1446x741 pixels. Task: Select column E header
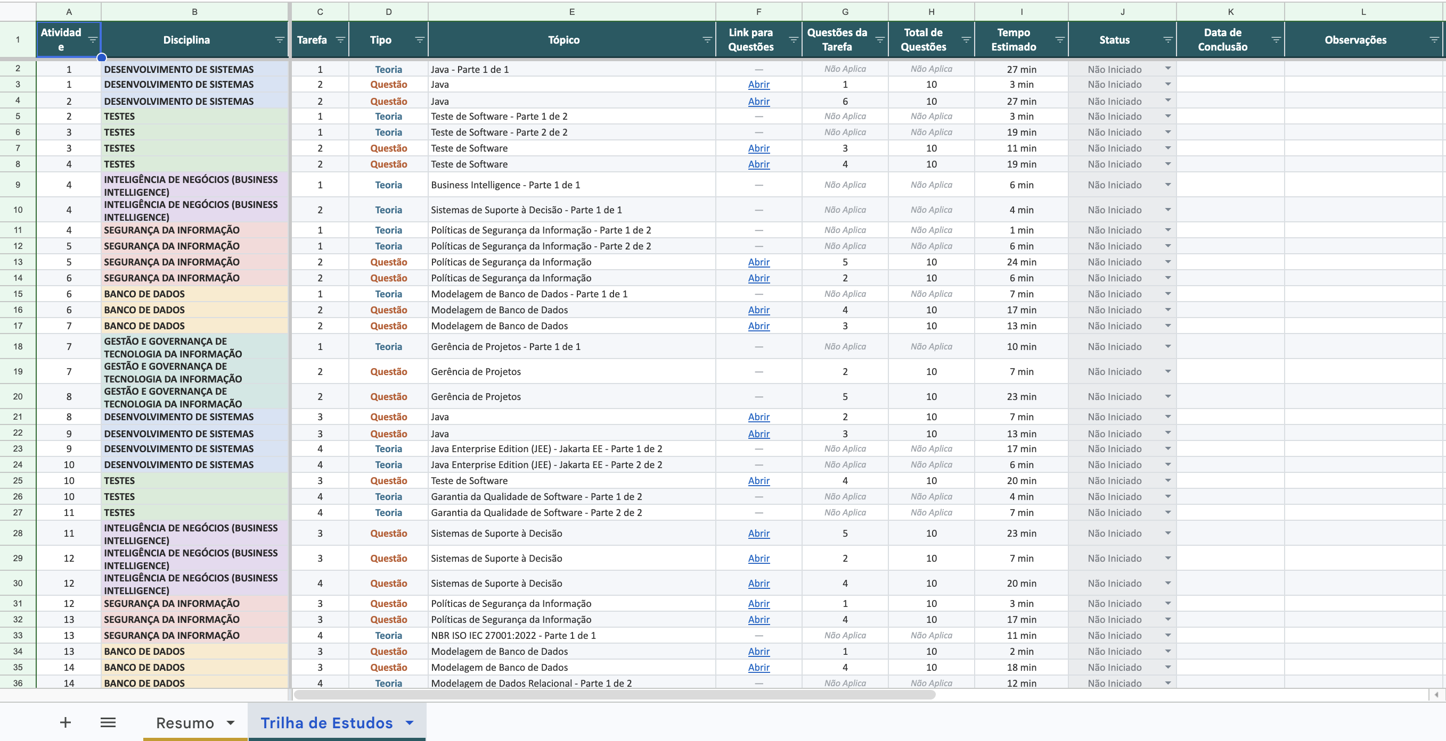(x=571, y=12)
